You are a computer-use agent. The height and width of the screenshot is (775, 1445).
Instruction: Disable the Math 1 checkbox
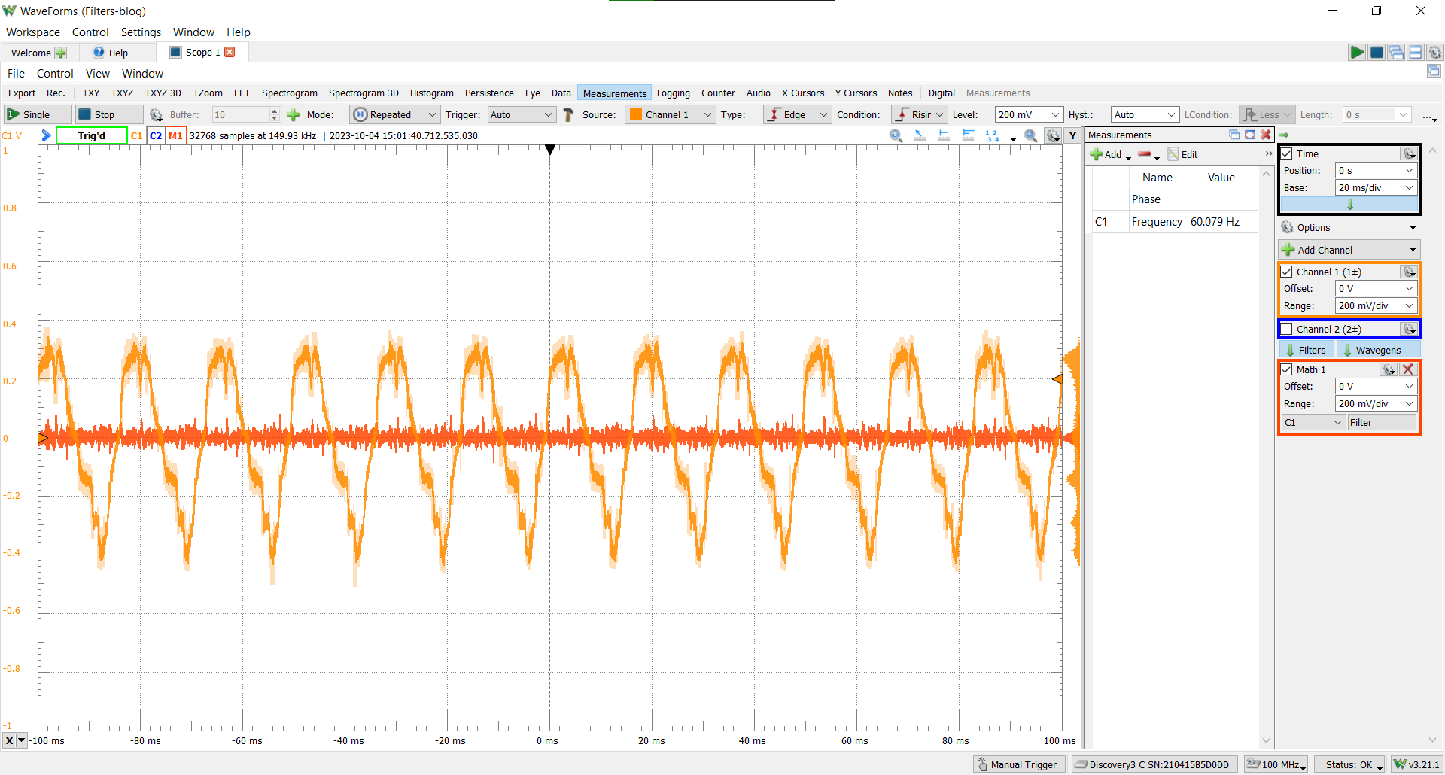1287,369
